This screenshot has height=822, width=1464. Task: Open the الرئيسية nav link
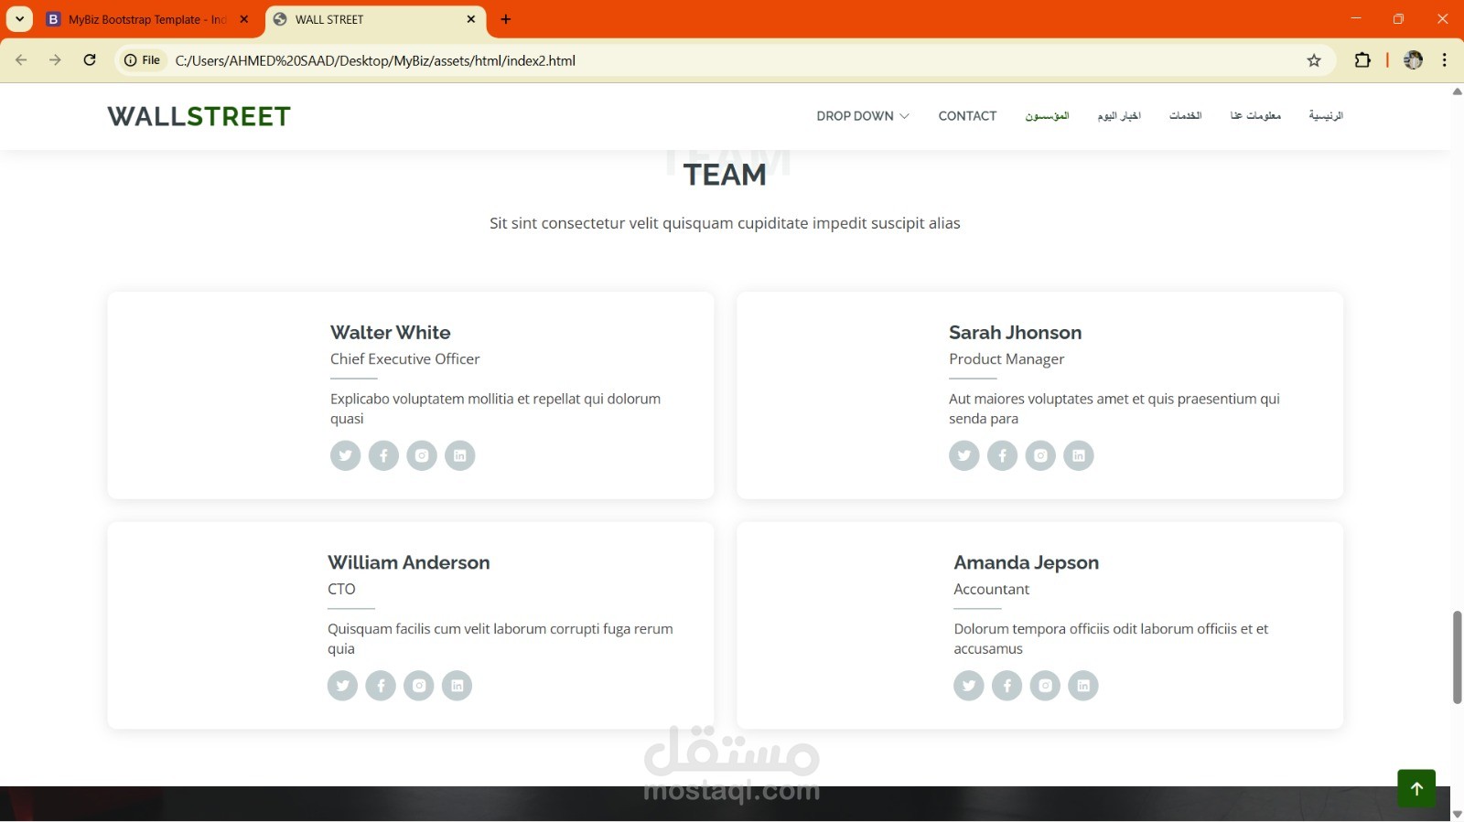(1326, 116)
